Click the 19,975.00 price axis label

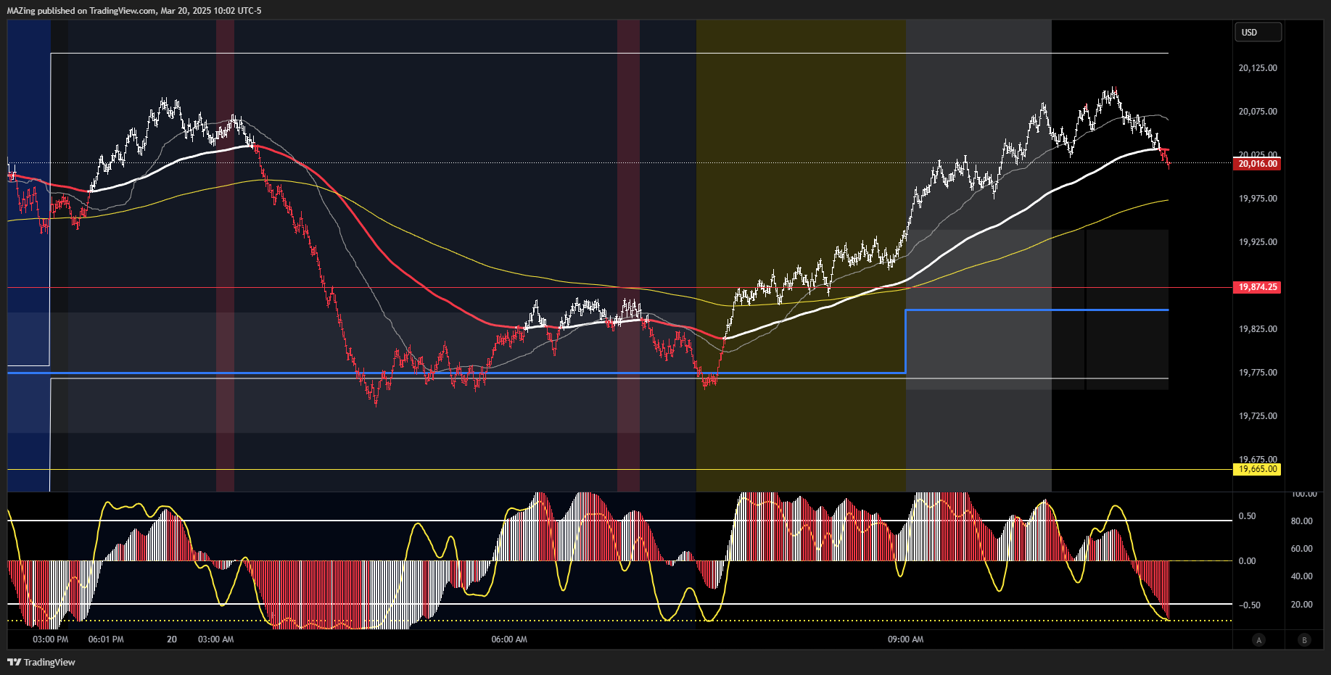coord(1257,199)
